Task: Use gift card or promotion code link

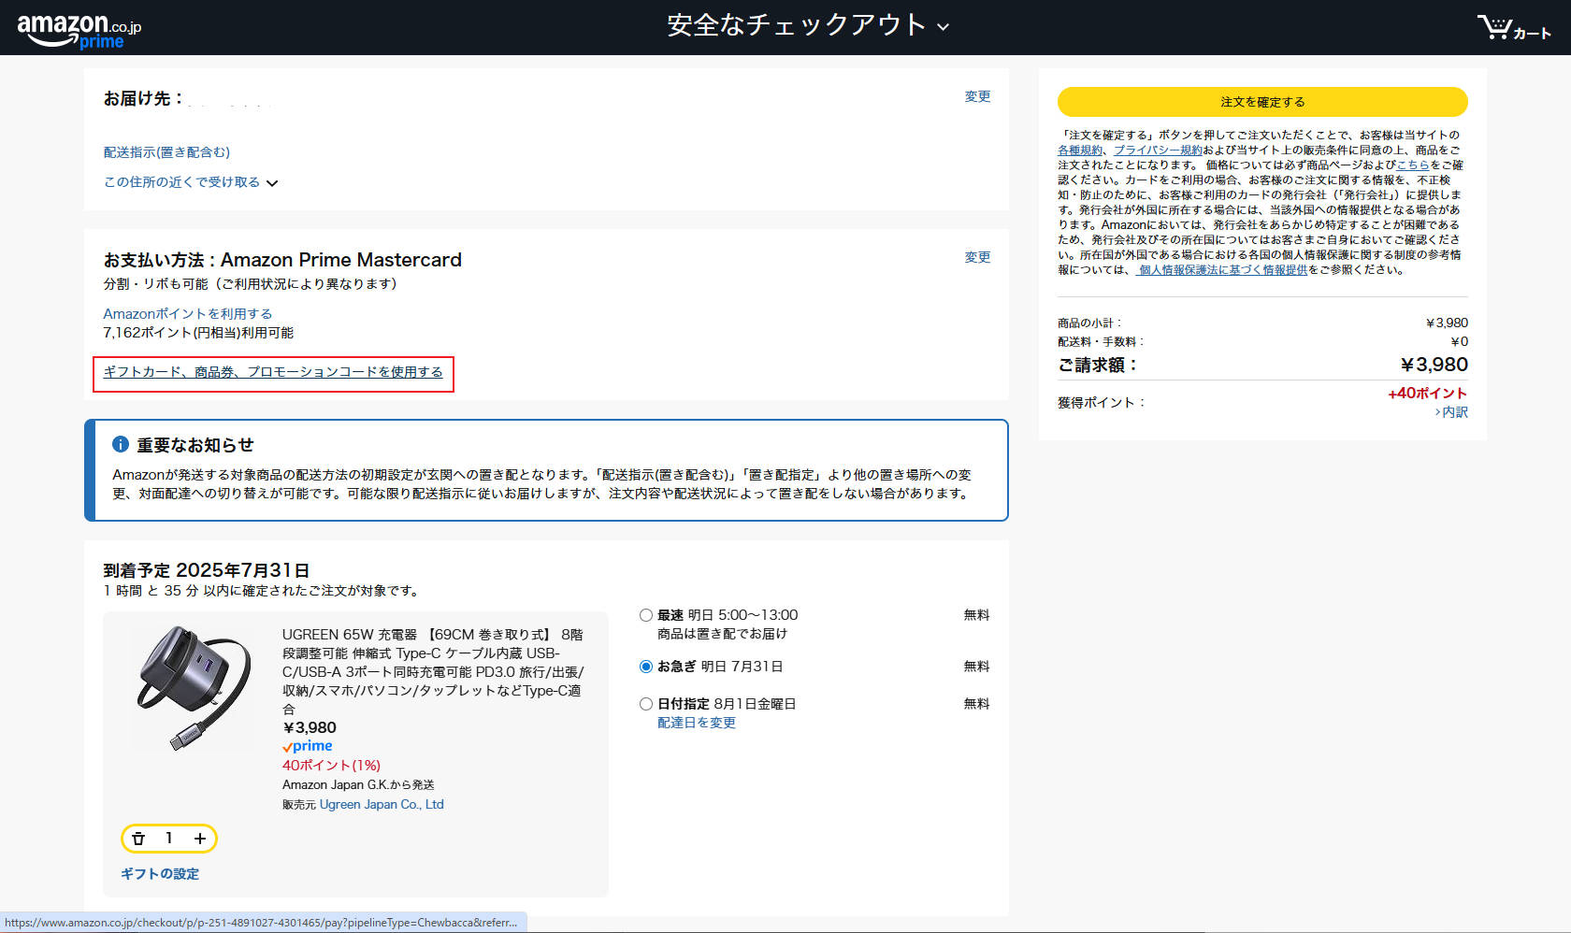Action: (x=273, y=372)
